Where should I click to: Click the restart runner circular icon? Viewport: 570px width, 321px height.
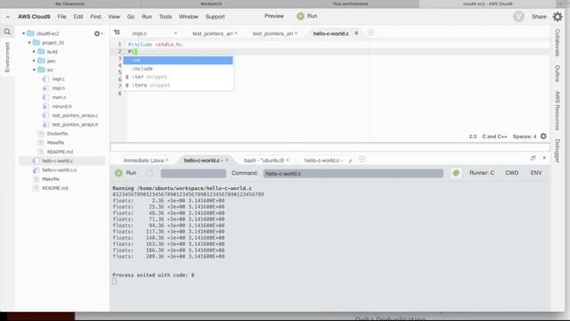[x=150, y=173]
